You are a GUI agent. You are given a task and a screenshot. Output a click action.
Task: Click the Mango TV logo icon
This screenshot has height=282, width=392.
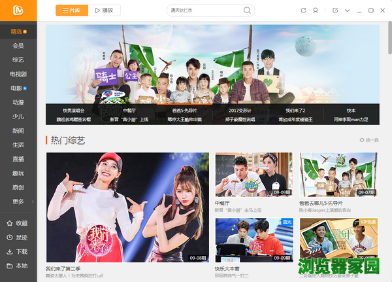[18, 10]
